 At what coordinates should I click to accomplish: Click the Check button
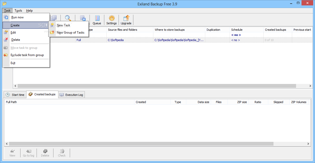62,153
